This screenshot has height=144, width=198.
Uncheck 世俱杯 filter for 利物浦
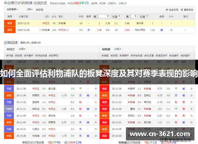tap(170, 55)
